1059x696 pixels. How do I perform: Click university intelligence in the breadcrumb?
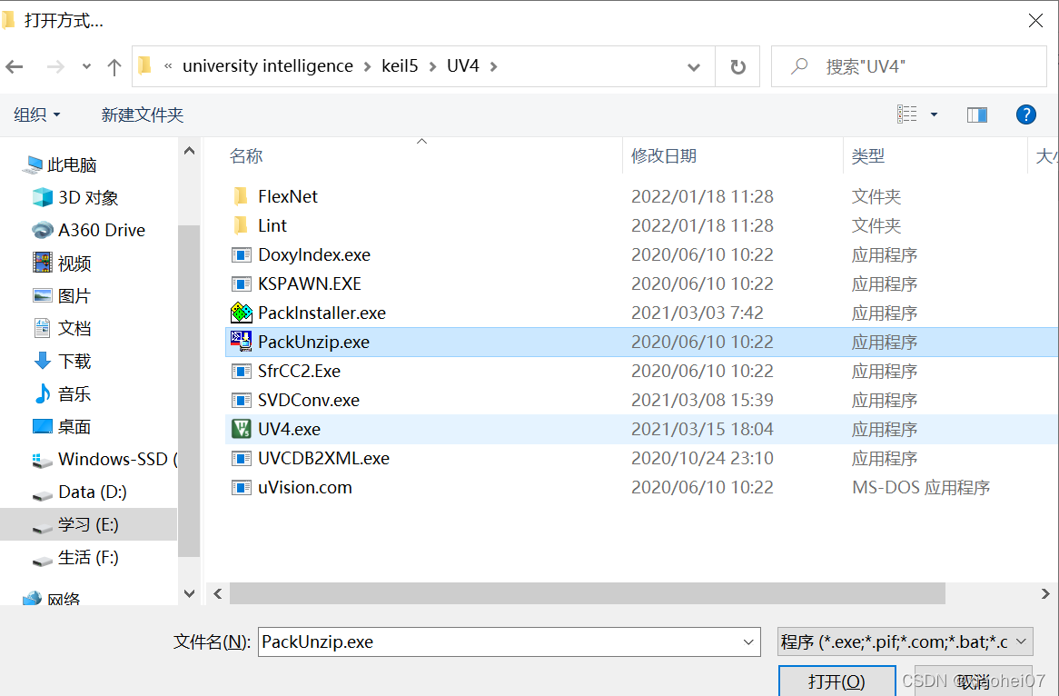(x=268, y=66)
